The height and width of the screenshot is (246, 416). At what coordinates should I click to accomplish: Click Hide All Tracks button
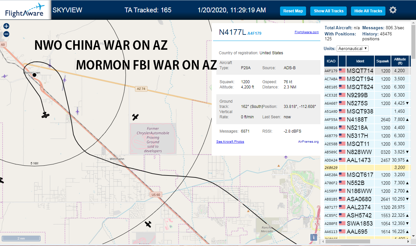click(x=368, y=11)
